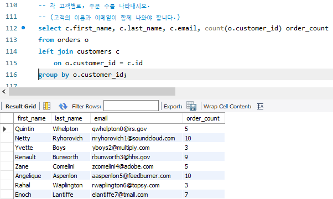Click 'group by o.customer_id;' line

click(x=82, y=75)
